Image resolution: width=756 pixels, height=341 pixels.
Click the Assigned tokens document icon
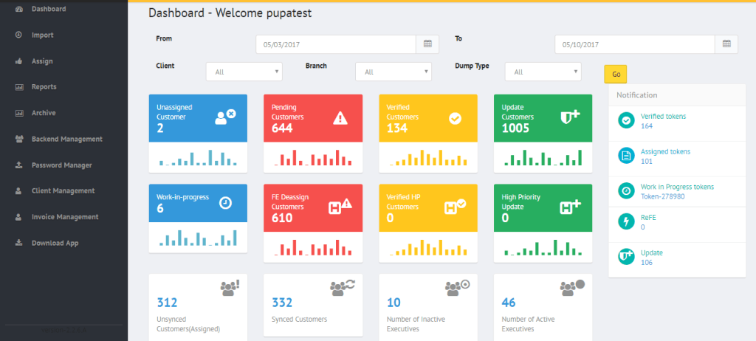[626, 156]
